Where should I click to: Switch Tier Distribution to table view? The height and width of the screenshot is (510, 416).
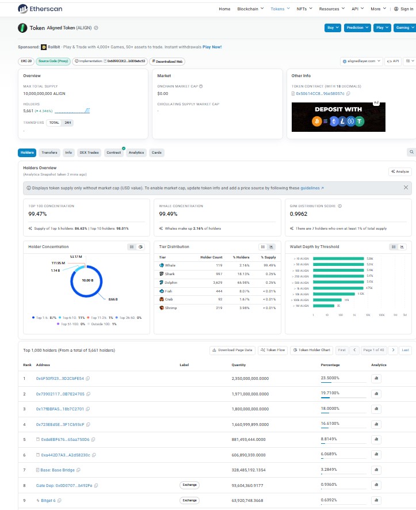(263, 247)
